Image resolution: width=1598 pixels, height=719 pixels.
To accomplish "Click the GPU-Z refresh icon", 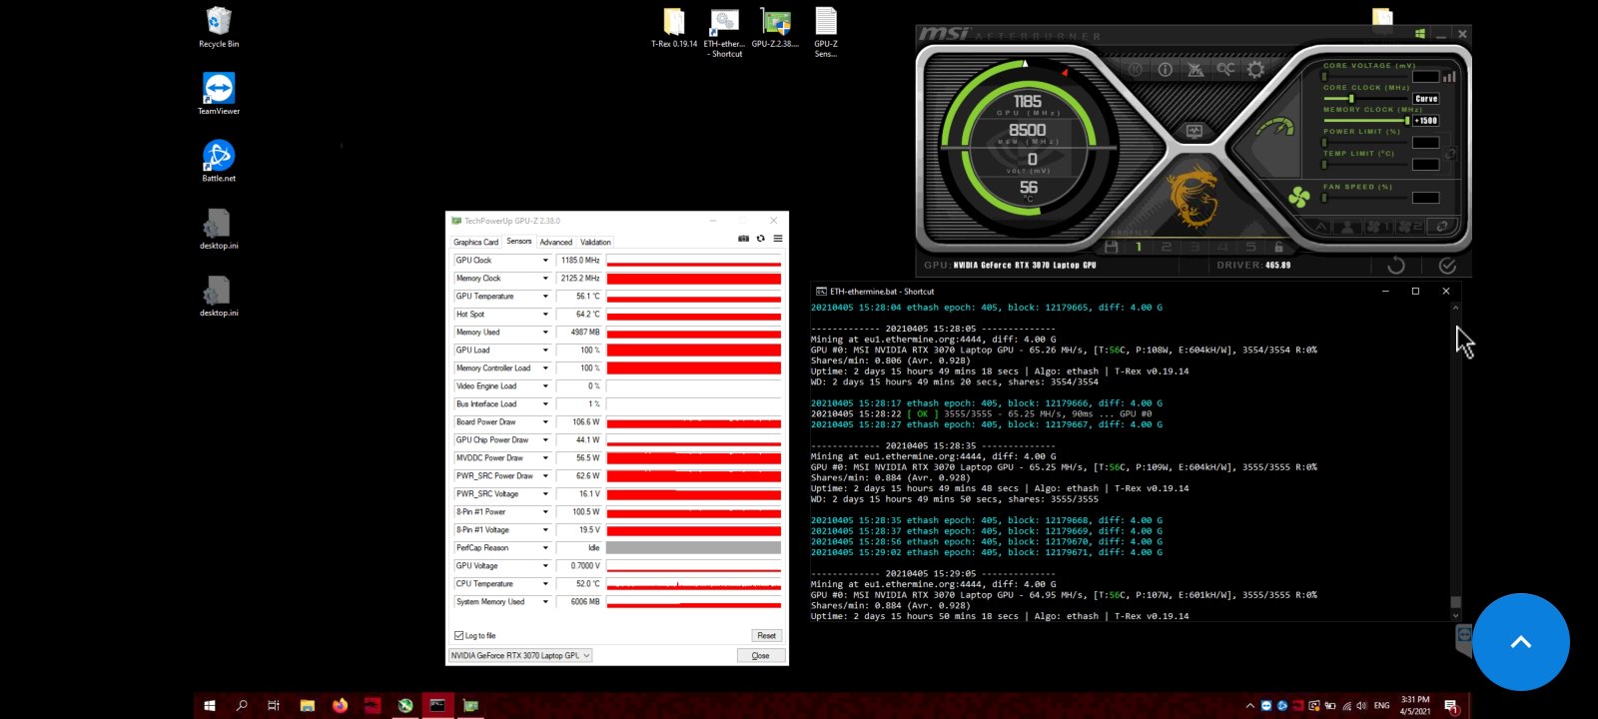I will pos(760,239).
